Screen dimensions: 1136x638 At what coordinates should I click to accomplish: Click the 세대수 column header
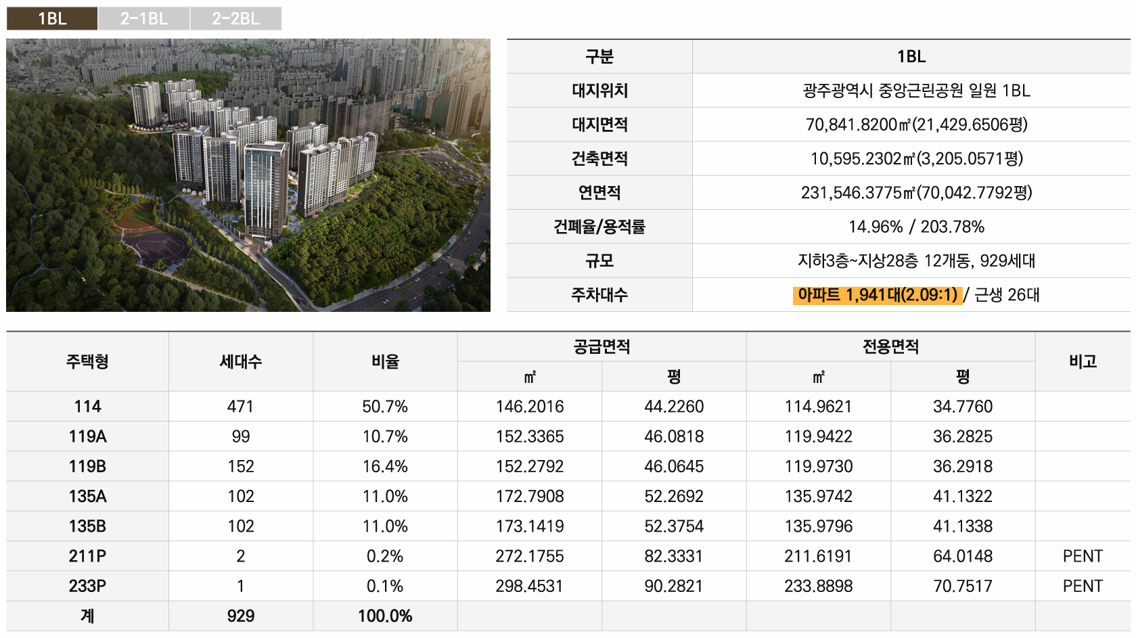coord(240,361)
